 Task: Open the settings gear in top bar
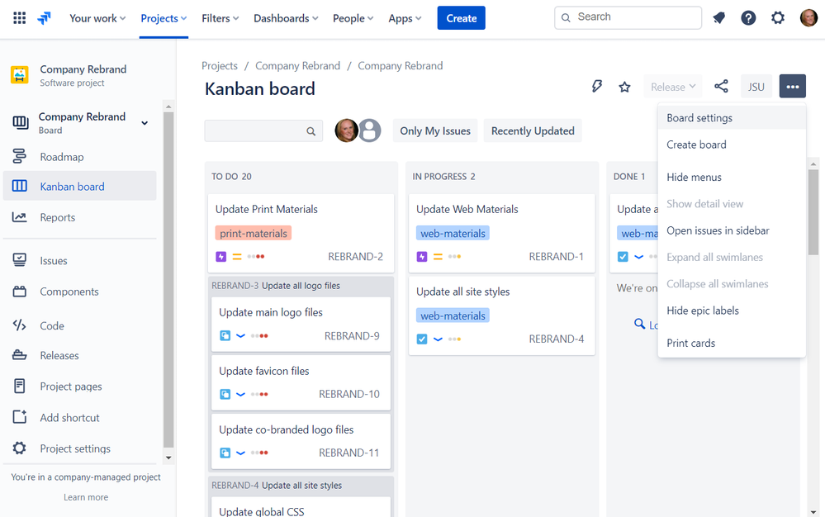778,18
